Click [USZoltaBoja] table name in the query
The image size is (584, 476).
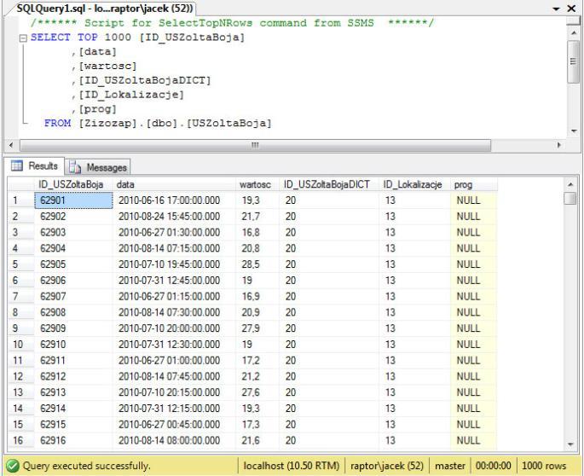tap(228, 123)
